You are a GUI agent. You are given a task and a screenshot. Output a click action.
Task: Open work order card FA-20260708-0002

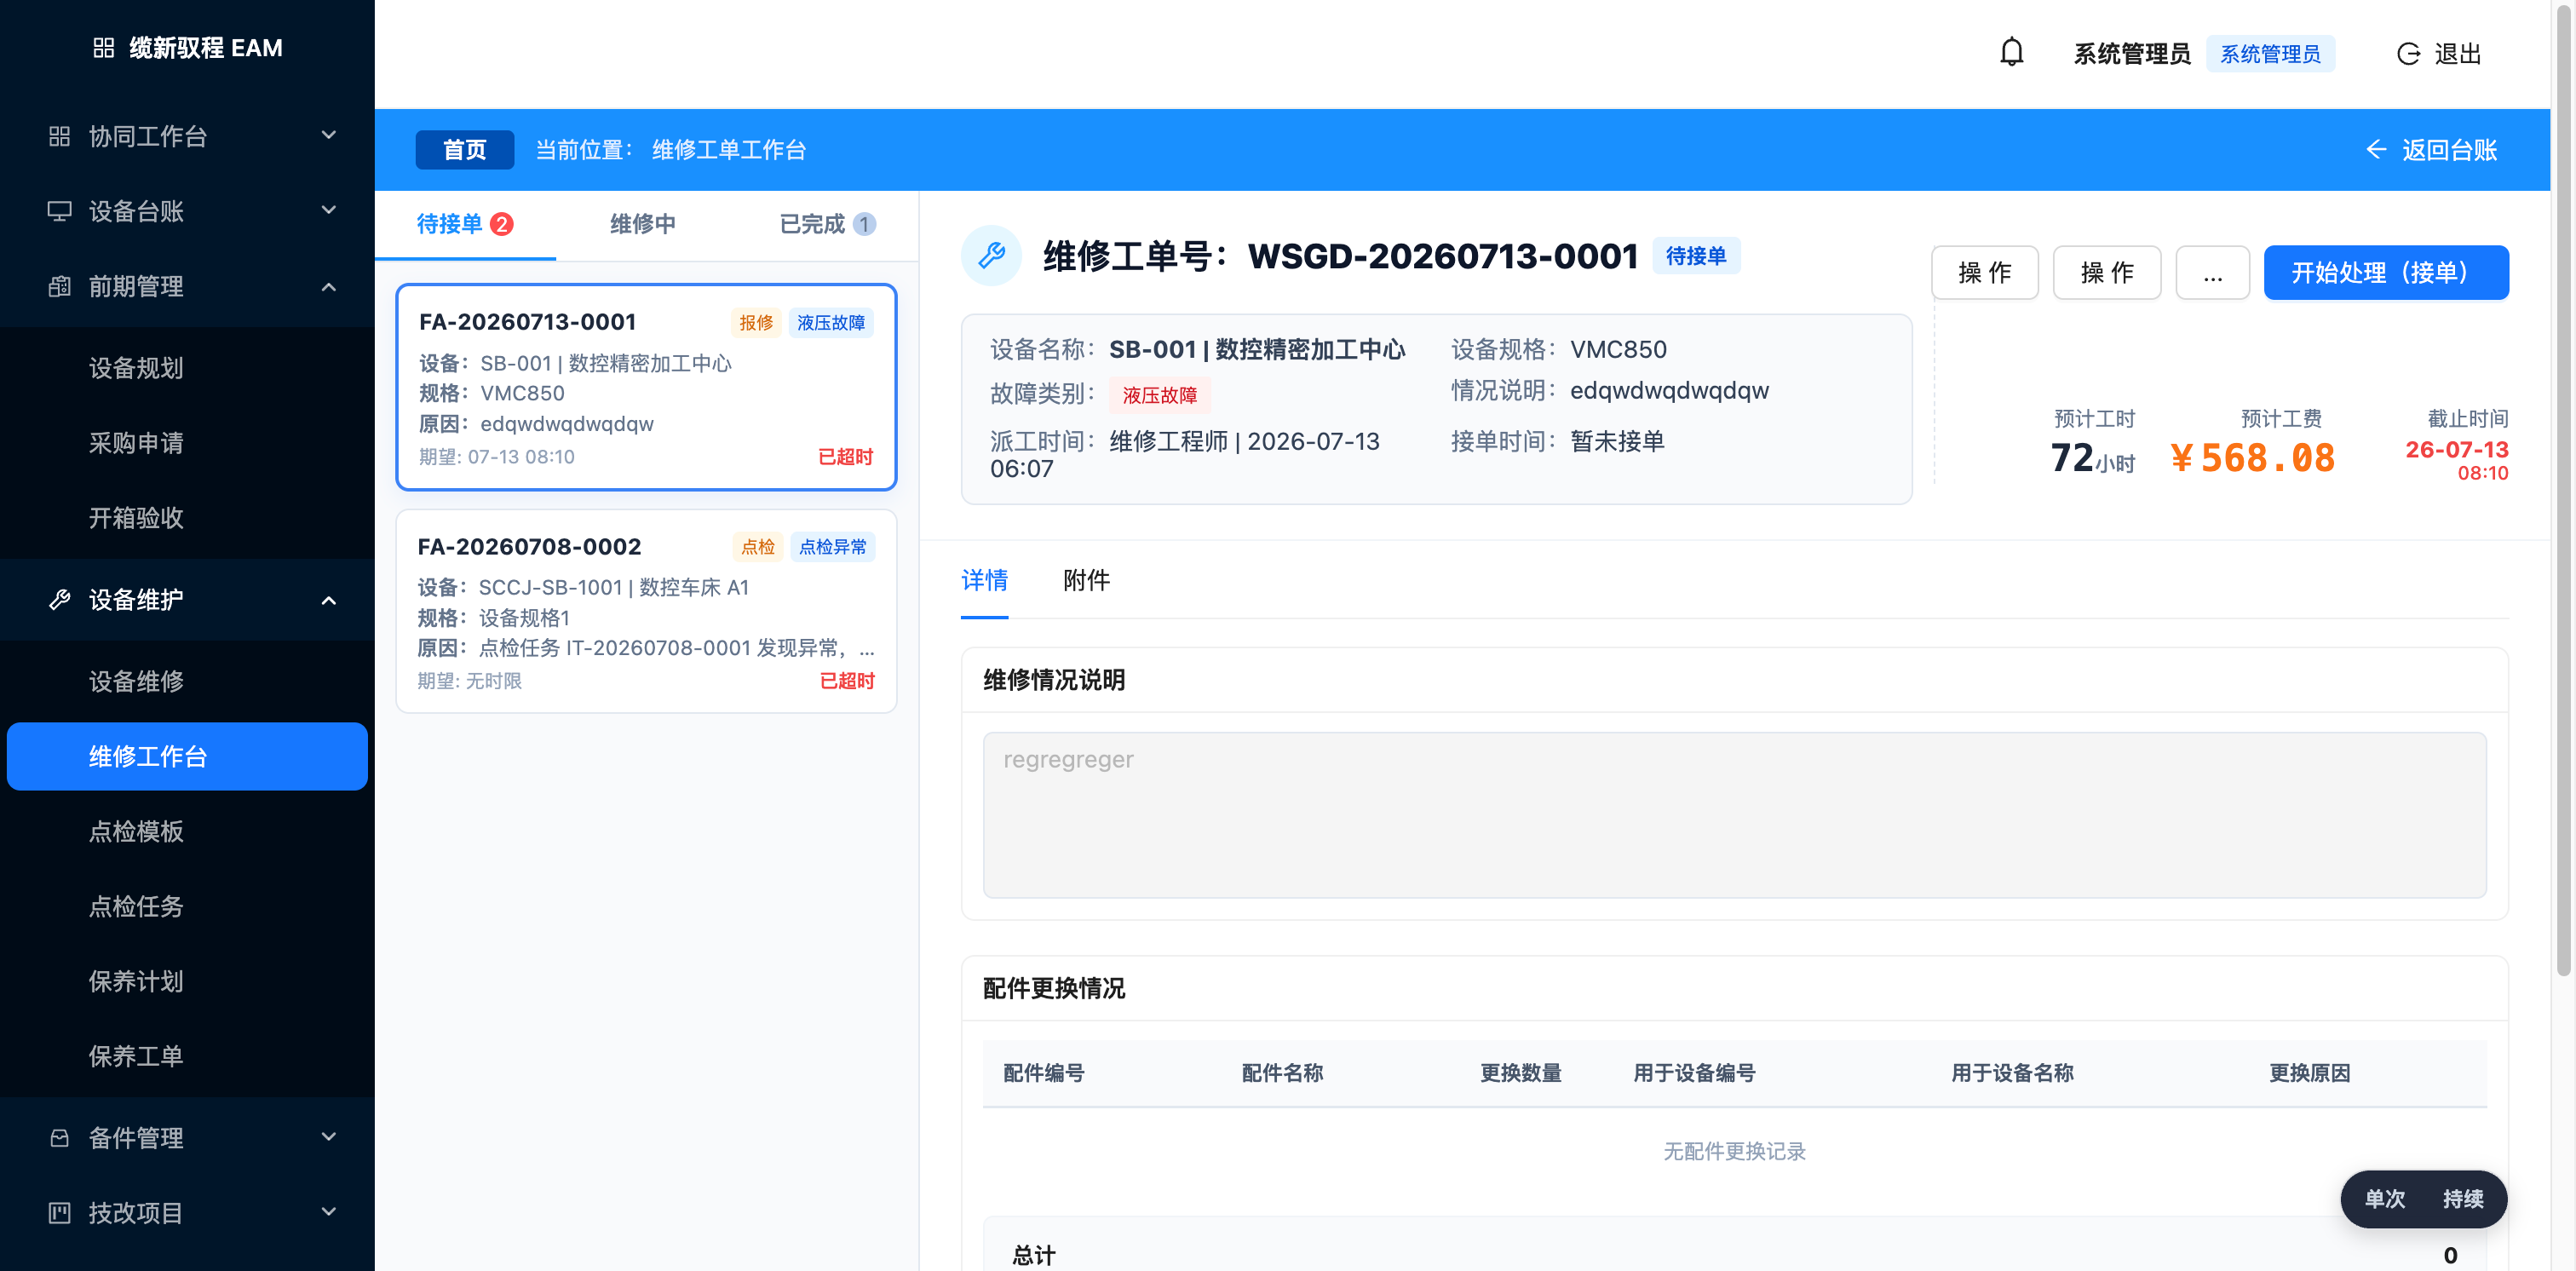coord(646,611)
